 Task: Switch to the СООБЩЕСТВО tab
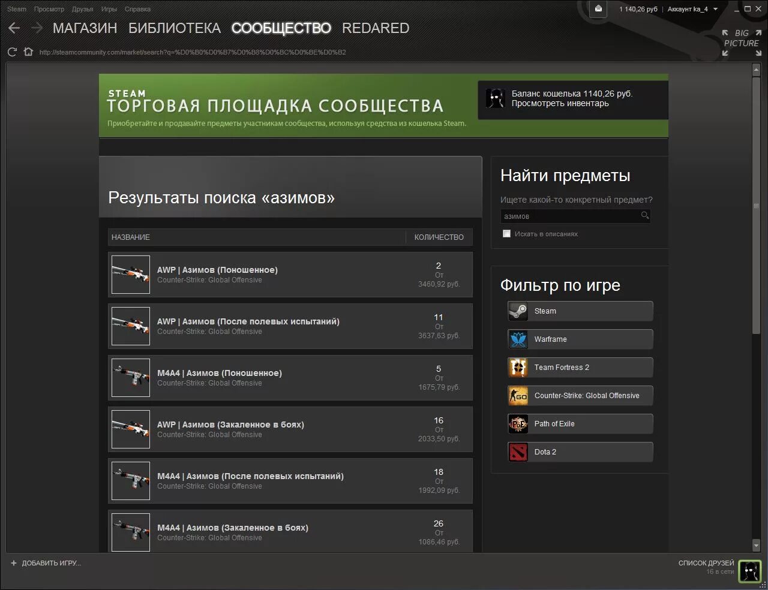pyautogui.click(x=281, y=28)
